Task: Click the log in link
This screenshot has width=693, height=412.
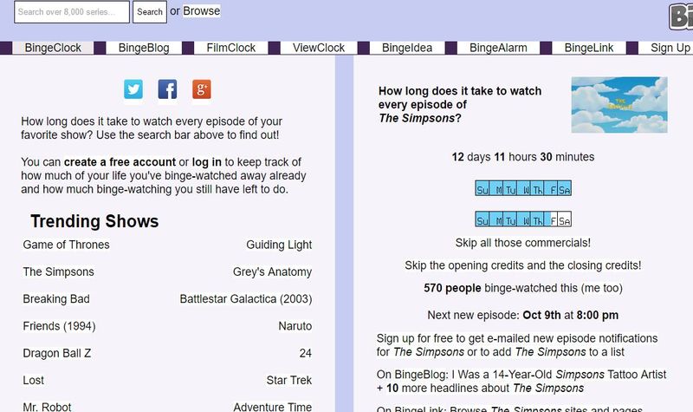Action: click(x=206, y=162)
